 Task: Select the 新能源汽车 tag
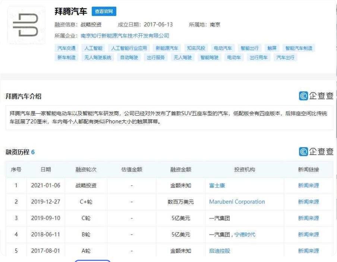pyautogui.click(x=167, y=48)
